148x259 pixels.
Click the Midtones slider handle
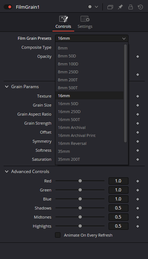point(80,217)
